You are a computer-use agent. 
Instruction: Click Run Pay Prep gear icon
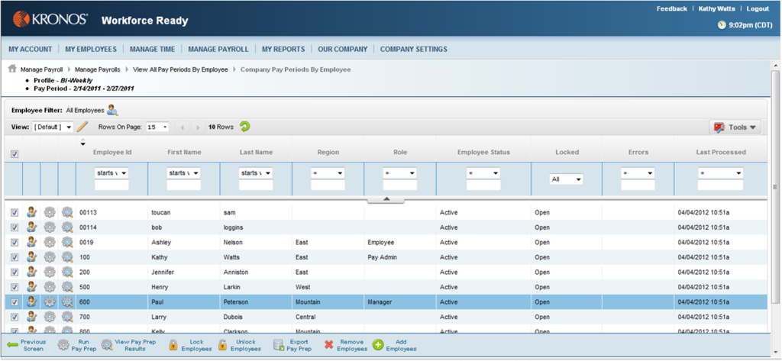(63, 345)
